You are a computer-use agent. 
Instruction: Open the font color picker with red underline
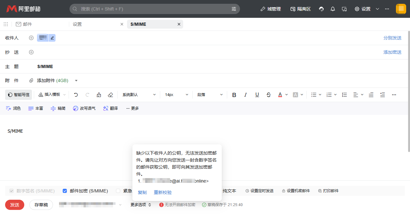(x=280, y=95)
